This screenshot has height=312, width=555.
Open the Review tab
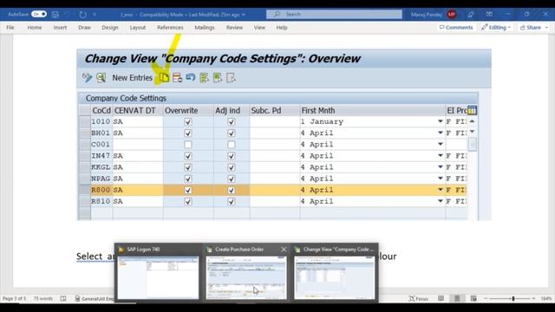point(234,27)
